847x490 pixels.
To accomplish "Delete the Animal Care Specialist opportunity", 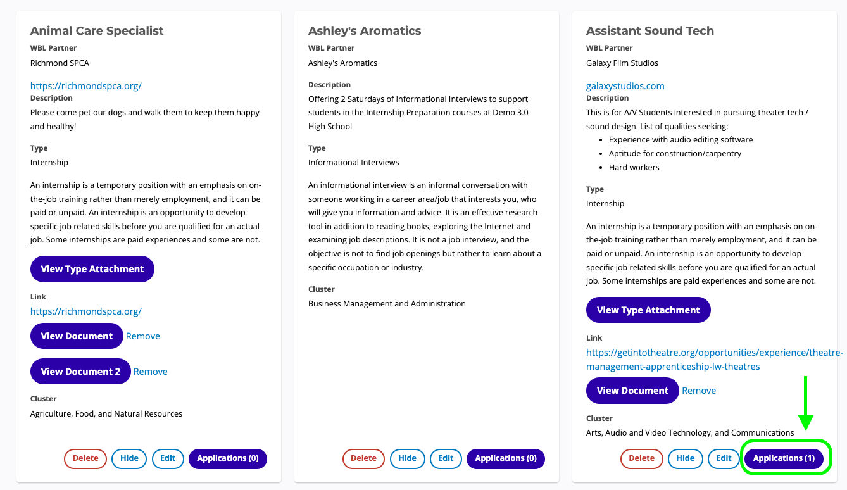I will pos(85,458).
